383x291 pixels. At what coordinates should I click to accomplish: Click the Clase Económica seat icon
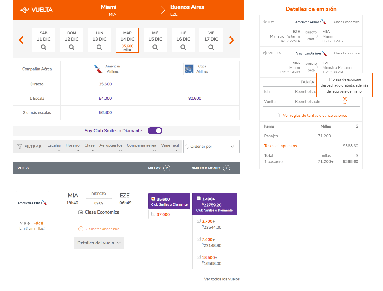[81, 212]
